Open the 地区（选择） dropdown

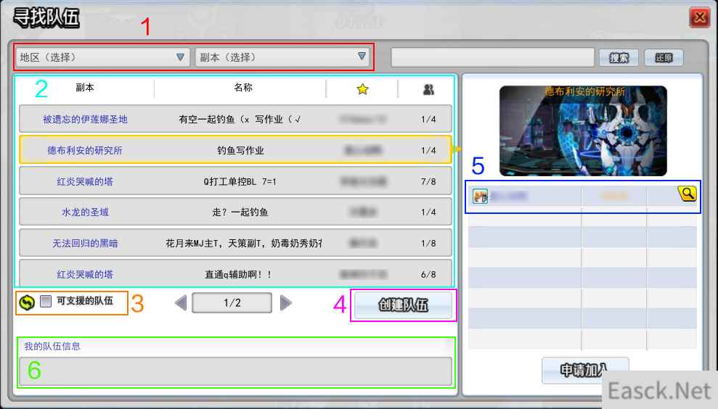pyautogui.click(x=102, y=57)
